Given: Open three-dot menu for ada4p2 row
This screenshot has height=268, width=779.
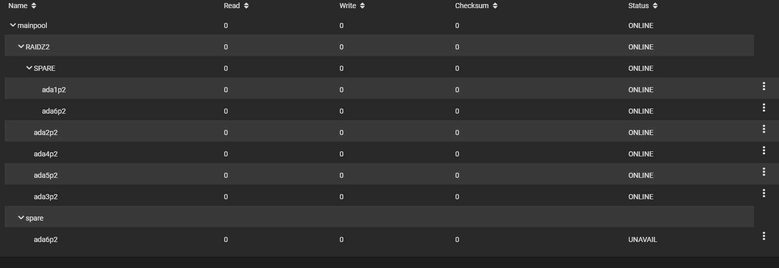Looking at the screenshot, I should point(763,150).
